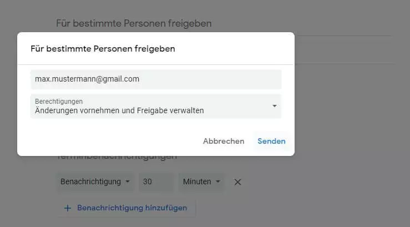The height and width of the screenshot is (227, 410).
Task: Click the arrow beside Minuten
Action: click(218, 181)
